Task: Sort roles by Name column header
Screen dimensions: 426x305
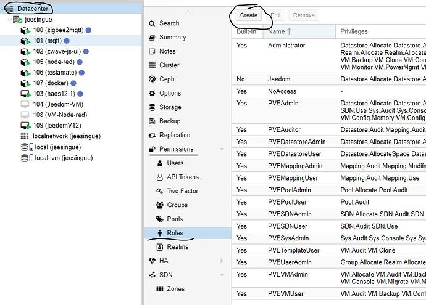Action: point(299,31)
